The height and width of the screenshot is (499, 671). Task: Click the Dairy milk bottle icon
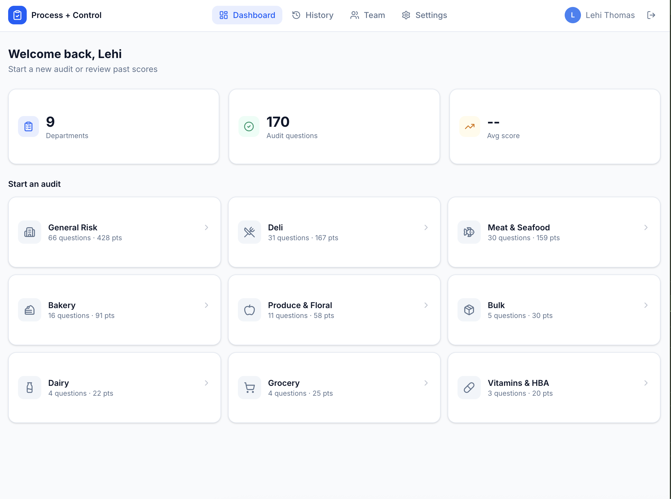[30, 388]
